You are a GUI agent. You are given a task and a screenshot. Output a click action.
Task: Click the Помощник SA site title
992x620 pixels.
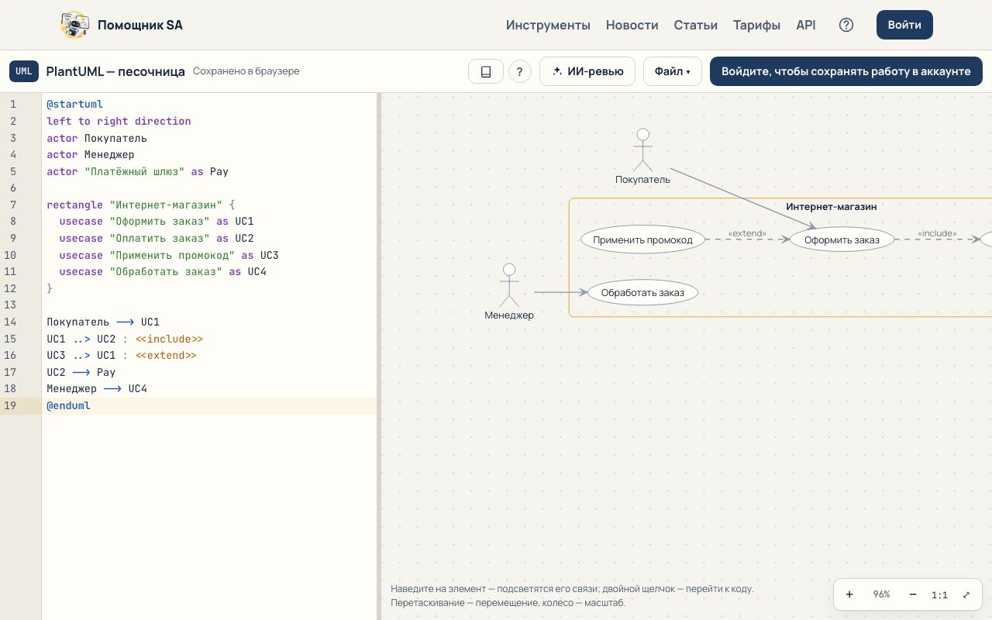140,25
